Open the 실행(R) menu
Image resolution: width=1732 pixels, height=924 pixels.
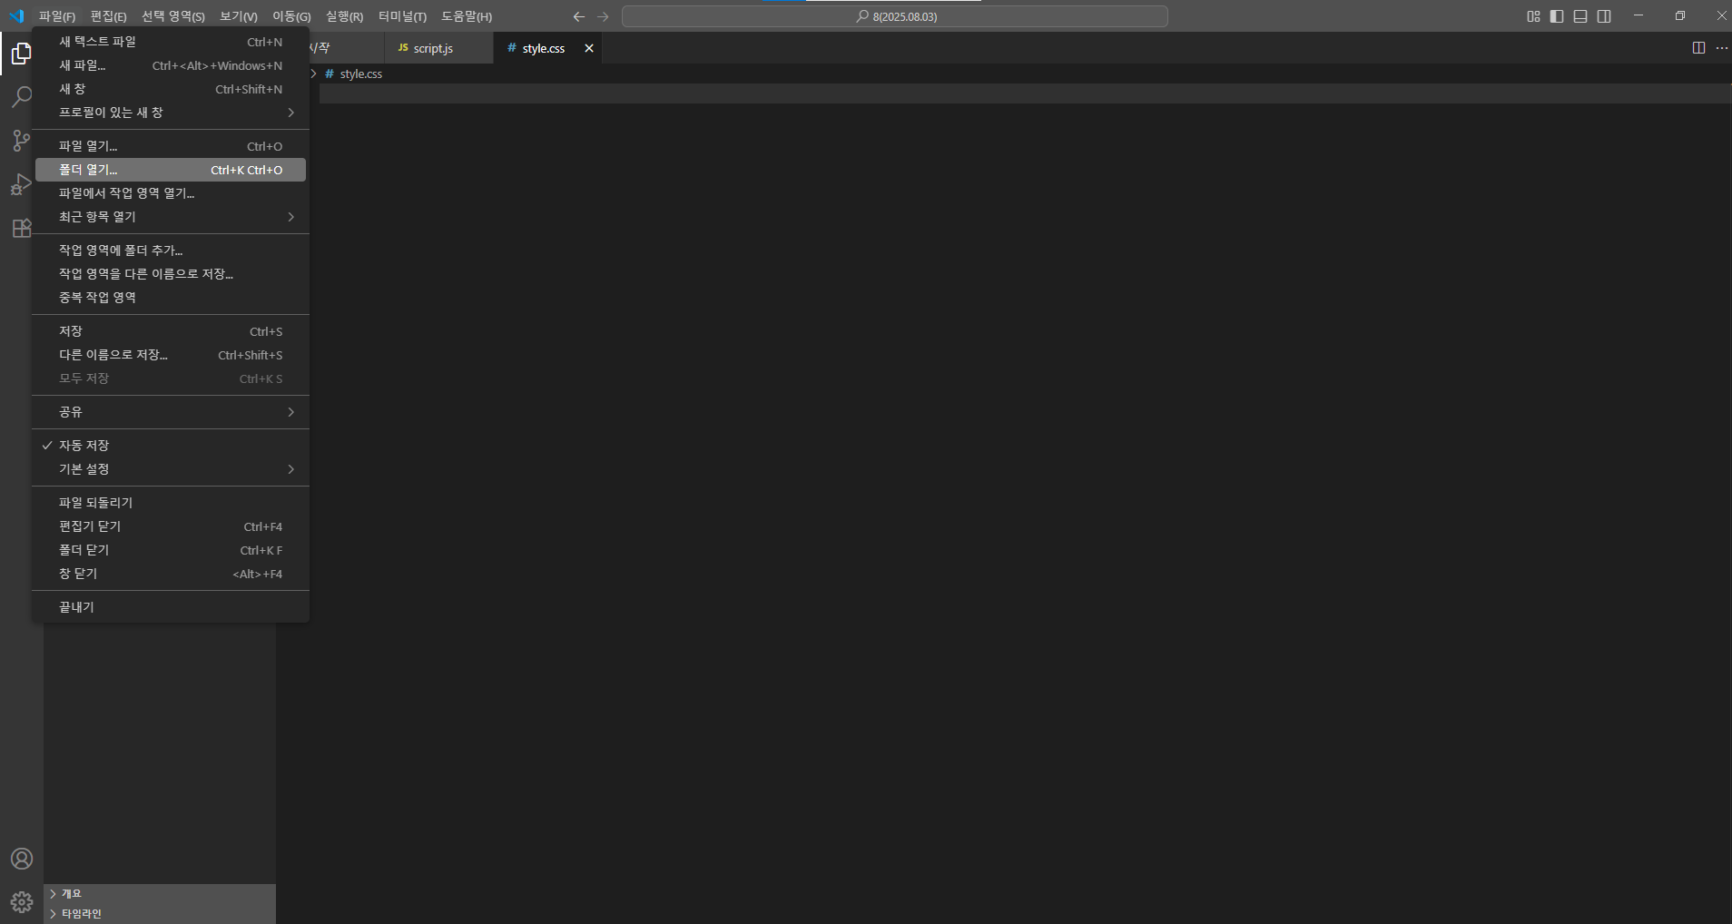coord(344,16)
